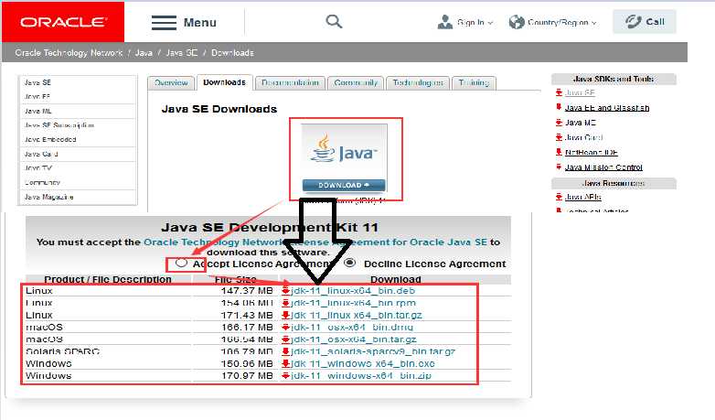This screenshot has height=420, width=715.
Task: Select Decline License Agreement radio button
Action: (350, 263)
